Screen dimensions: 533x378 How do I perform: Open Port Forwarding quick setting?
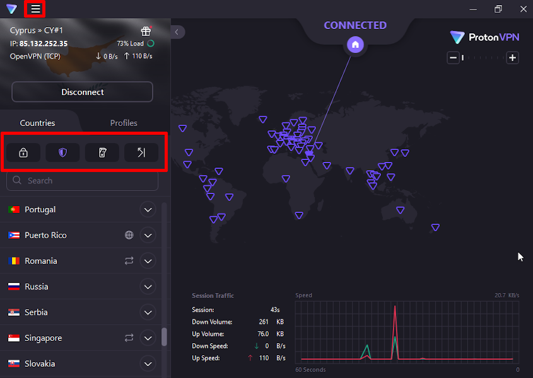pyautogui.click(x=141, y=152)
